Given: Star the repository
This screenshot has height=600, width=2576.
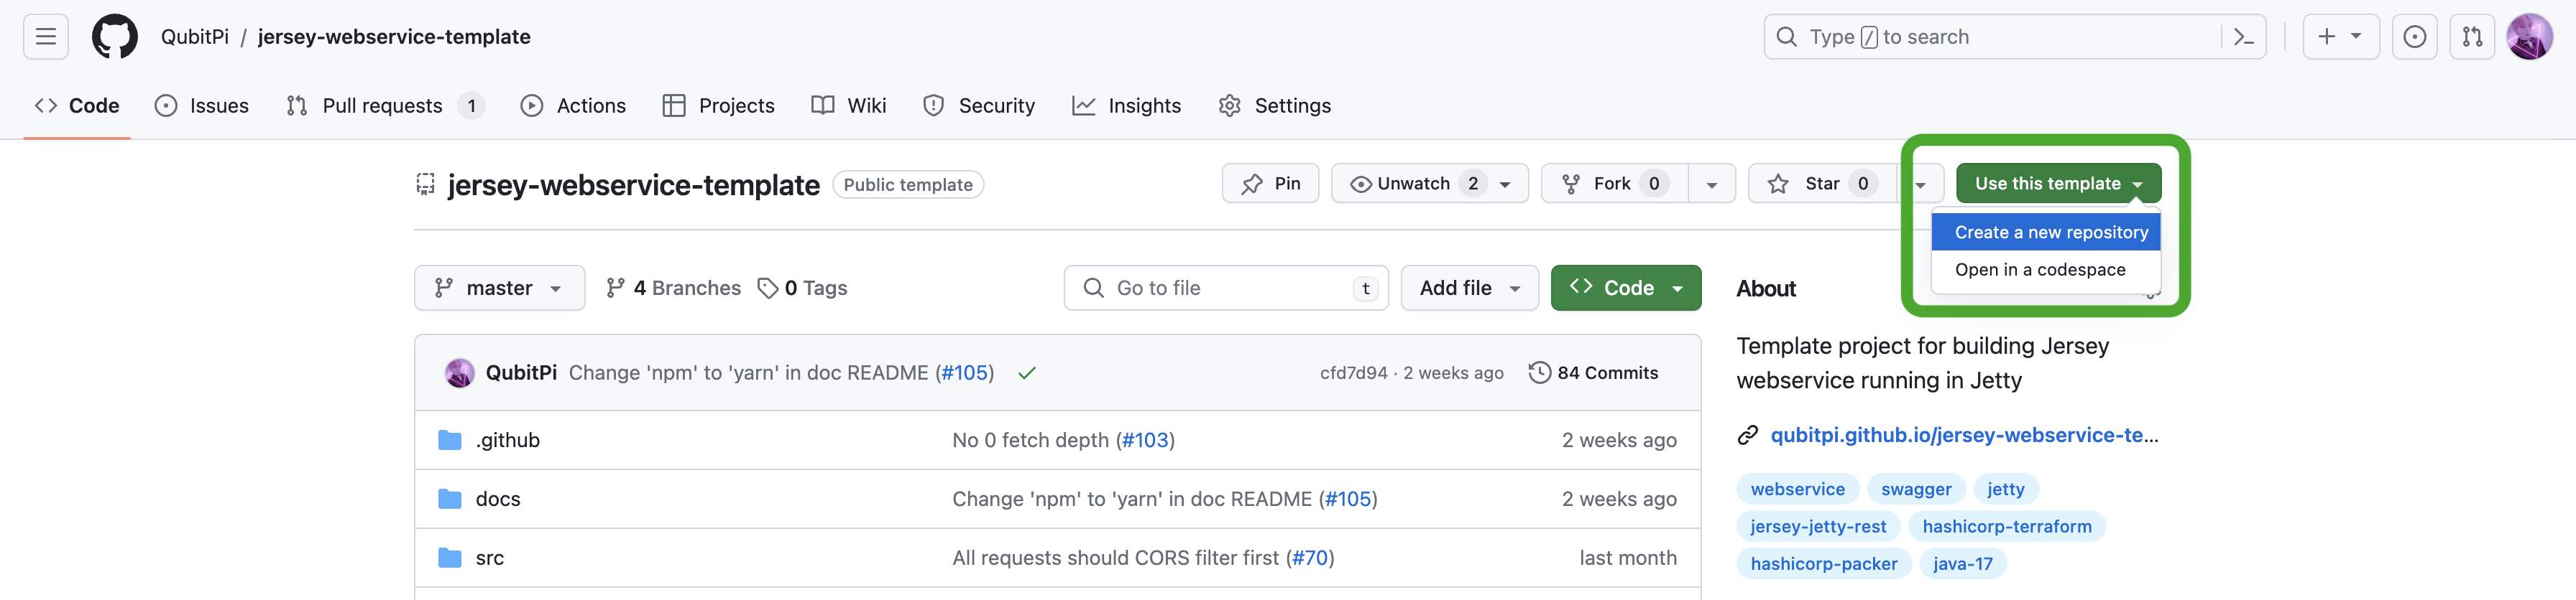Looking at the screenshot, I should 1822,184.
